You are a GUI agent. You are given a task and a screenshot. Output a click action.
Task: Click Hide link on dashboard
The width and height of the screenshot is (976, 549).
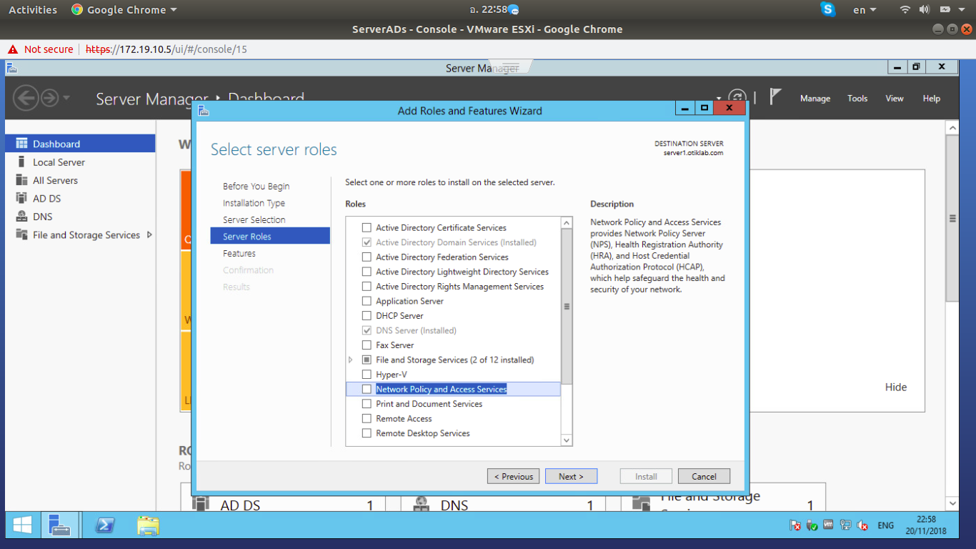pos(896,387)
